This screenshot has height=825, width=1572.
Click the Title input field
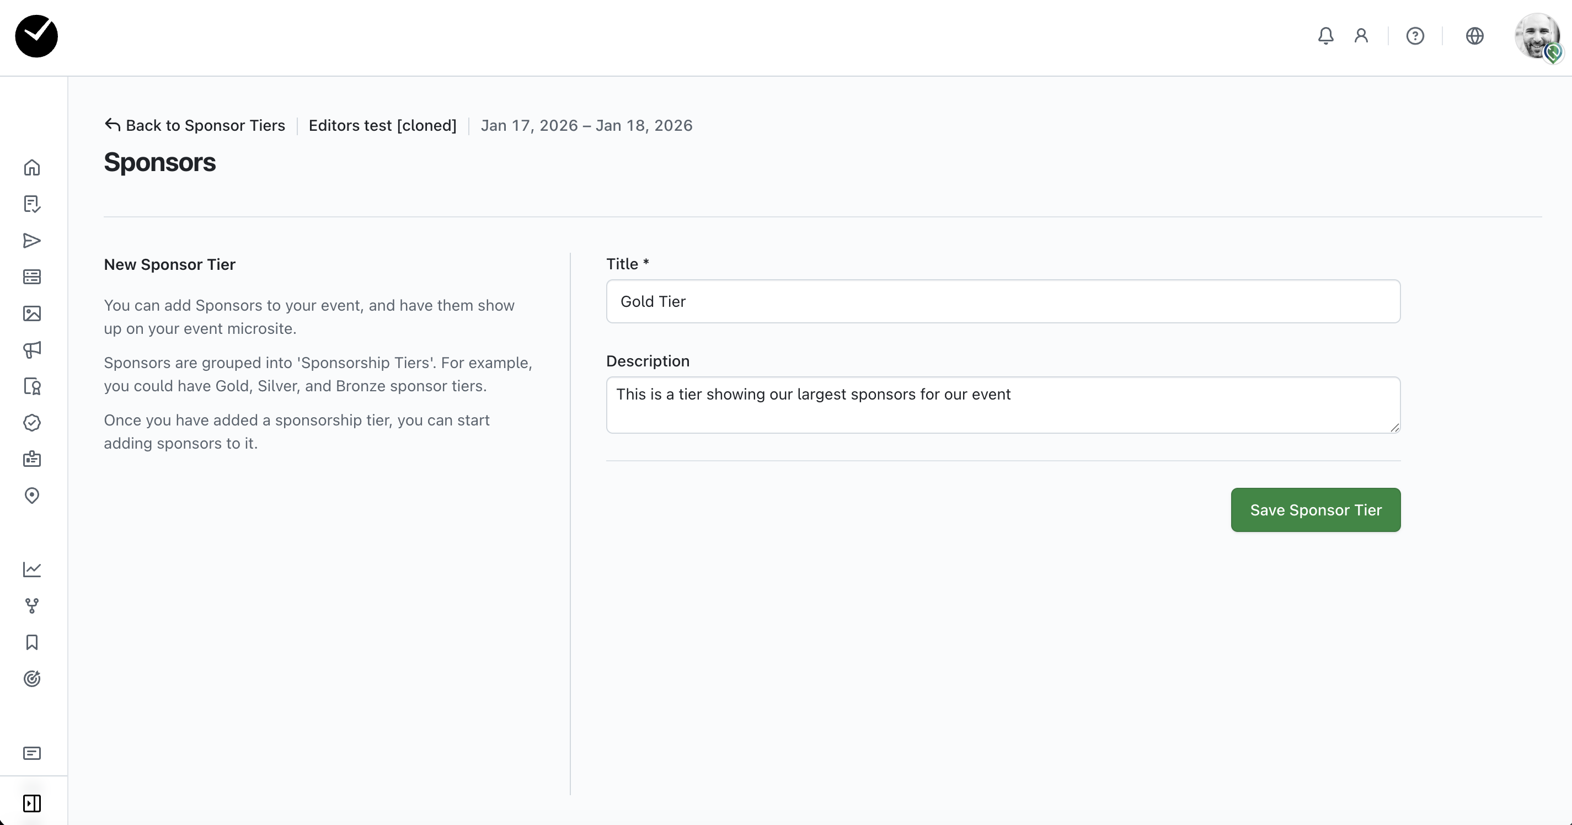(1003, 302)
